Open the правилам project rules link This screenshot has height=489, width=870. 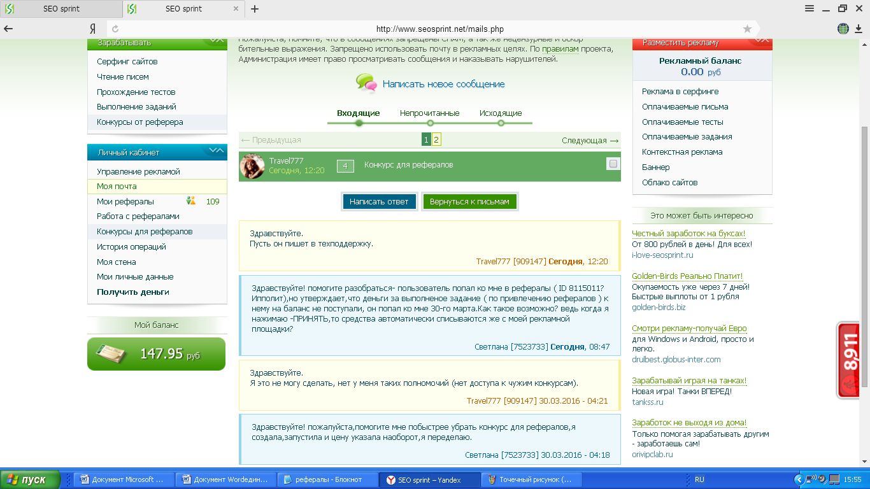point(560,48)
